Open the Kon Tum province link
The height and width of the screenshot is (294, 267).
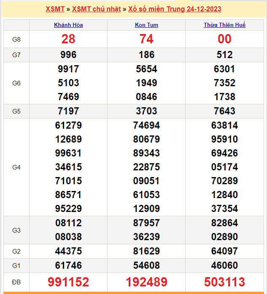point(146,25)
